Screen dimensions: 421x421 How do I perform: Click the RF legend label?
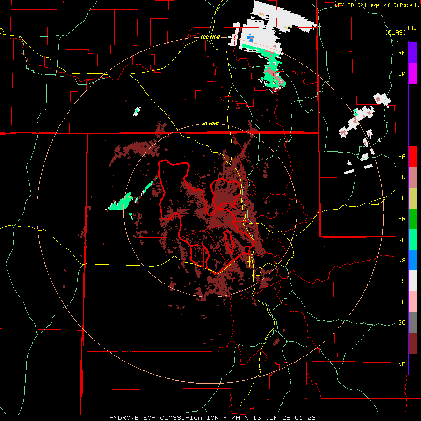pos(401,52)
